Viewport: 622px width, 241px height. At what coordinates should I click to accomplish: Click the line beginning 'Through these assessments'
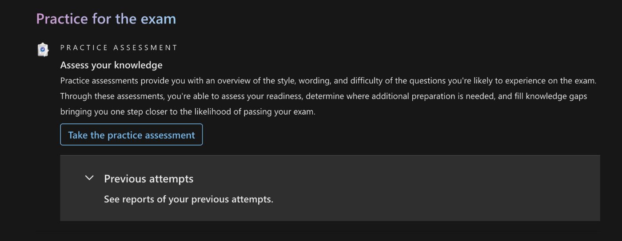point(323,96)
